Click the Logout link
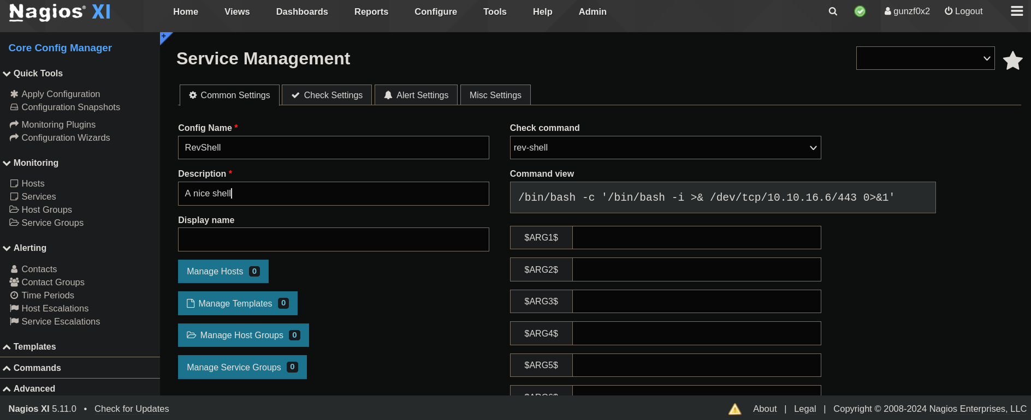The height and width of the screenshot is (420, 1031). (963, 11)
